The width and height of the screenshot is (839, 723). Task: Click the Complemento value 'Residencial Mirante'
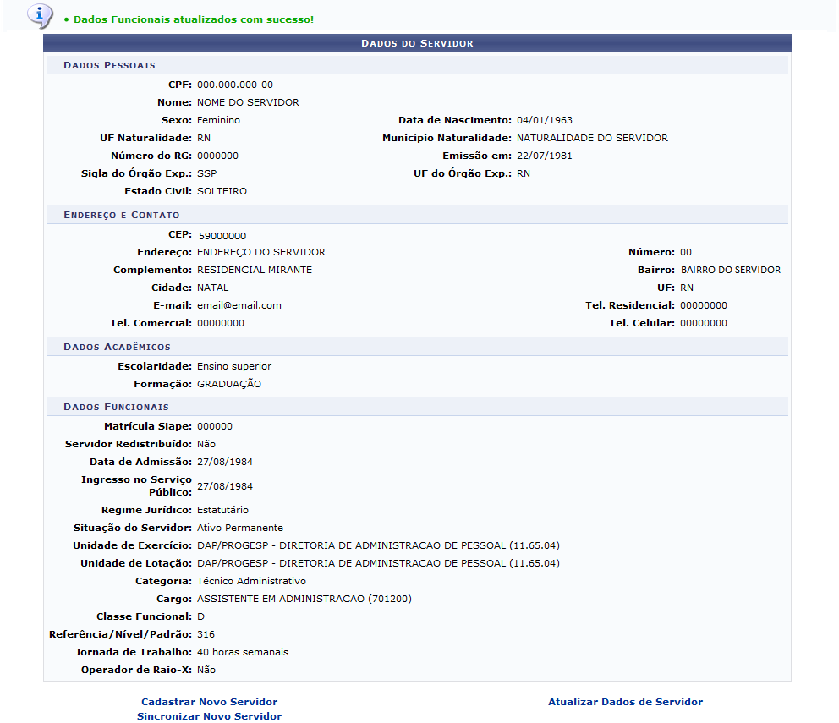pyautogui.click(x=255, y=270)
